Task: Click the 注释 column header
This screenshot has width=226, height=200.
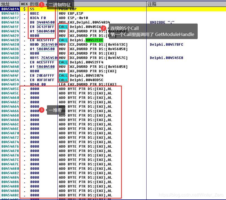Action: [x=186, y=4]
